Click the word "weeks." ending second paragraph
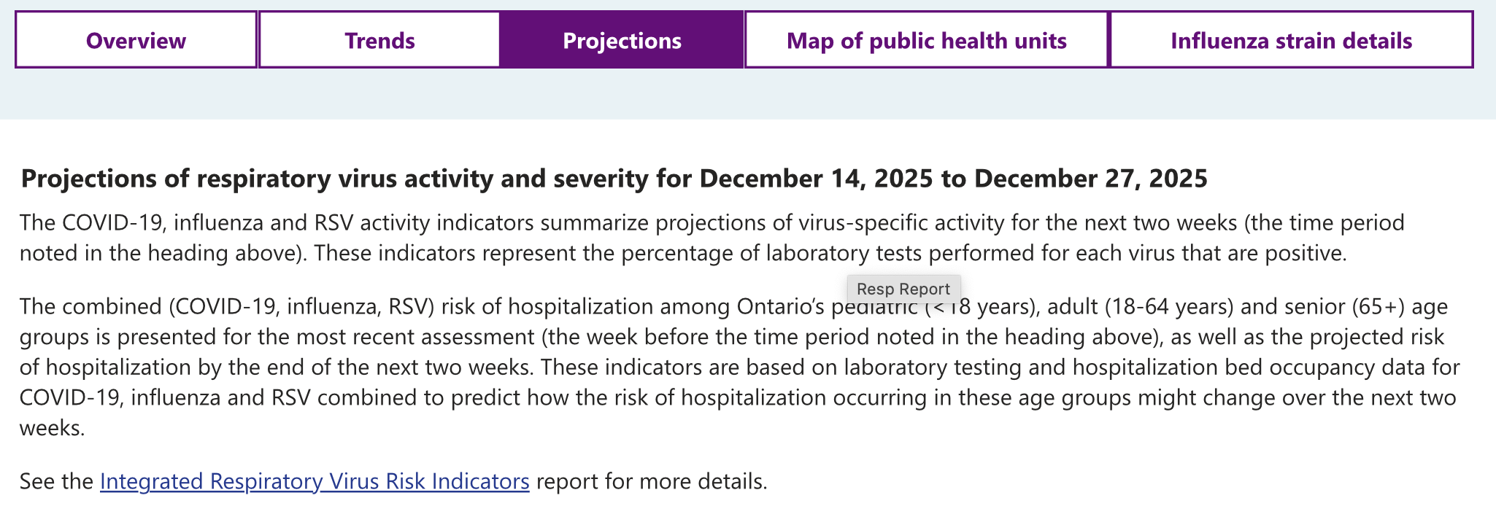 (x=52, y=428)
